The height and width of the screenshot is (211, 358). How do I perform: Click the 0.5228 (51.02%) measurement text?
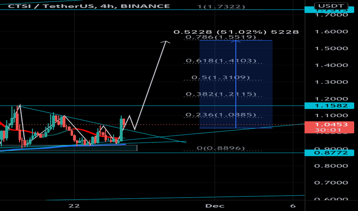tap(236, 32)
